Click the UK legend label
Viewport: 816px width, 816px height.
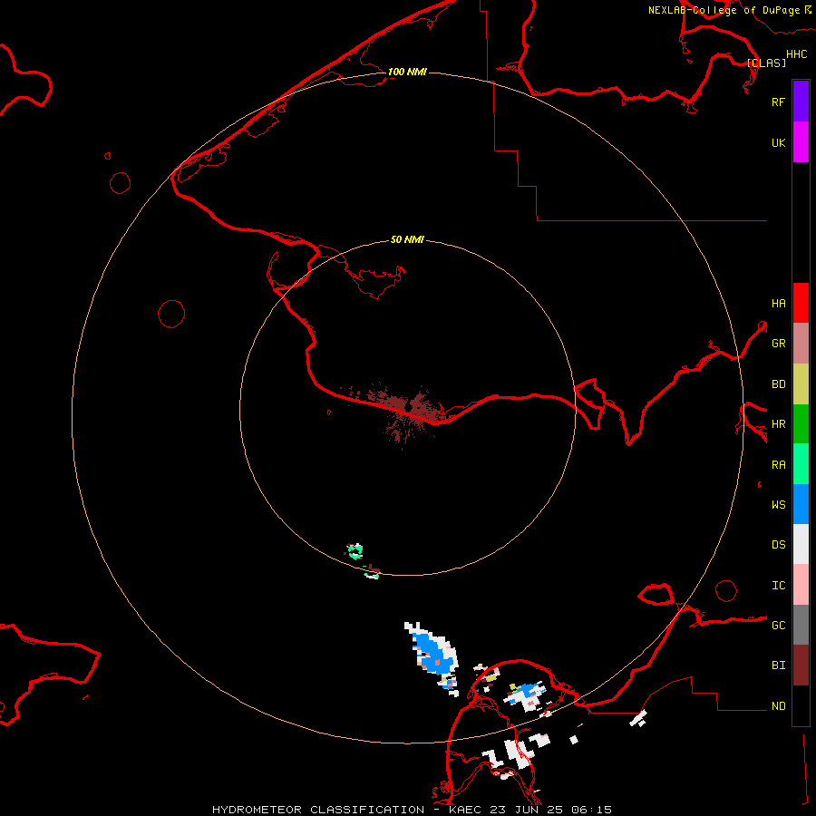coord(778,142)
